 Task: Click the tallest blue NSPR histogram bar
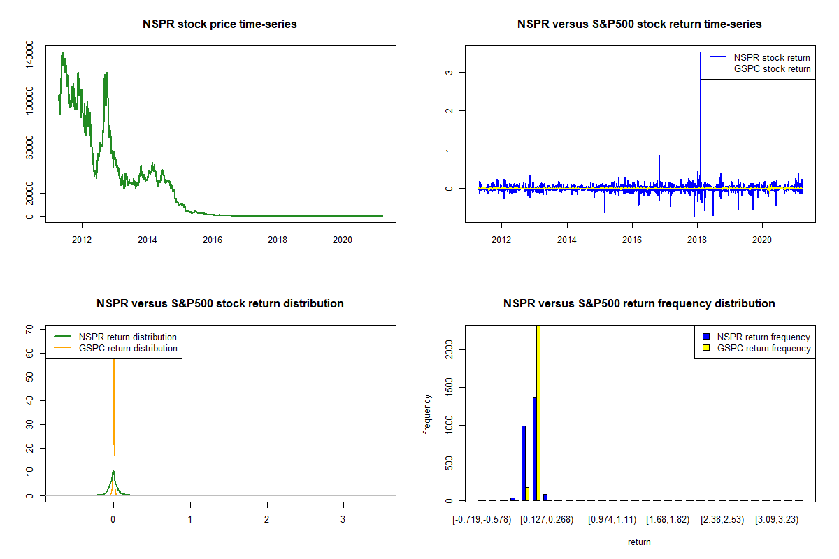click(x=534, y=449)
